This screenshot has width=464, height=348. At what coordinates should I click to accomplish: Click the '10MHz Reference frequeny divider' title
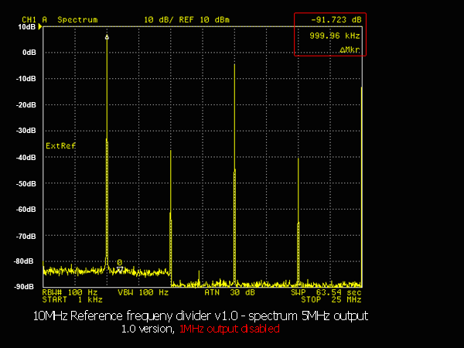pos(122,316)
